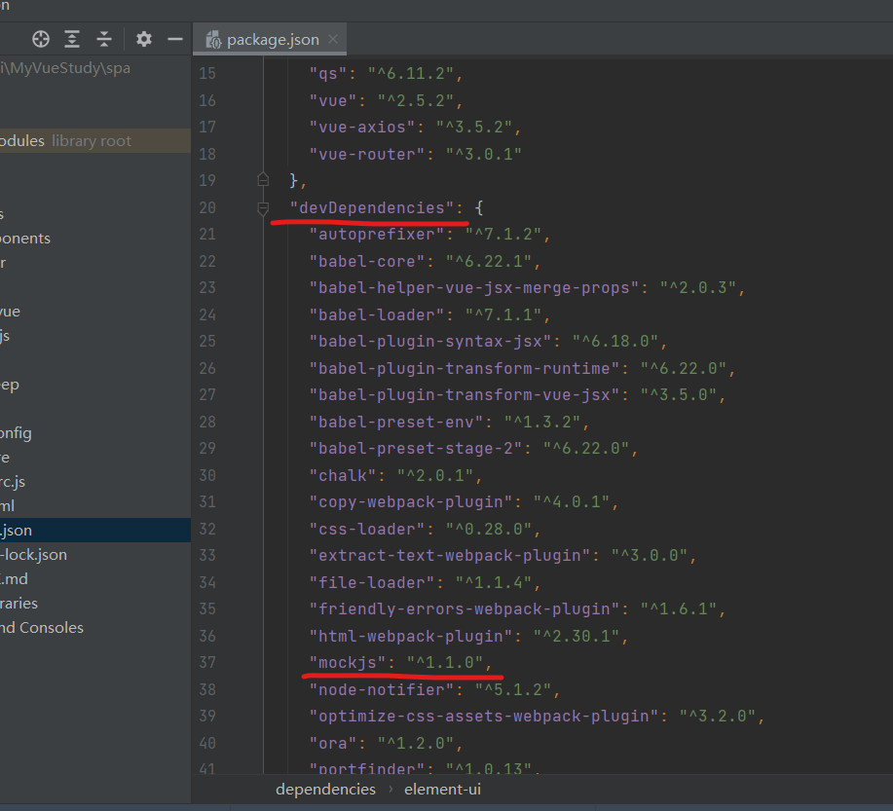Click the element-ui breadcrumb
The width and height of the screenshot is (893, 811).
[x=442, y=790]
